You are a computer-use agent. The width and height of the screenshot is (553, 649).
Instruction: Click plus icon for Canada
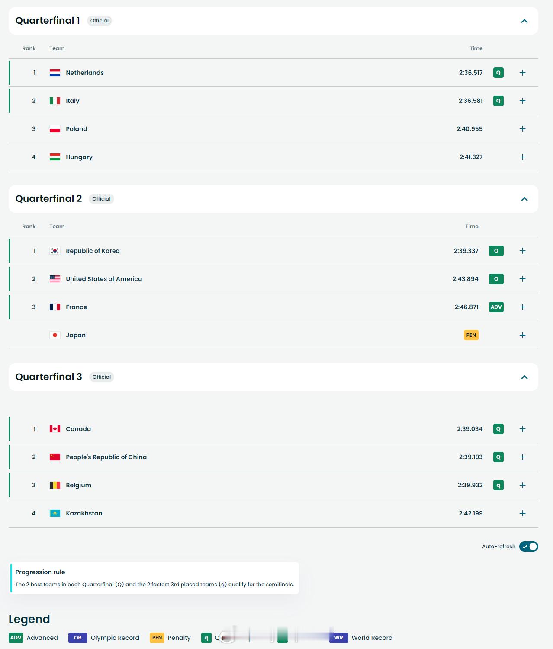tap(522, 429)
